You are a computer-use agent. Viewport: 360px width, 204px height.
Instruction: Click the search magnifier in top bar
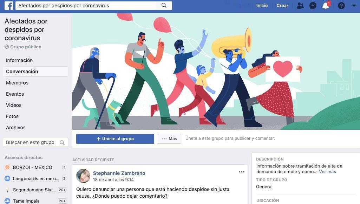coord(164,5)
